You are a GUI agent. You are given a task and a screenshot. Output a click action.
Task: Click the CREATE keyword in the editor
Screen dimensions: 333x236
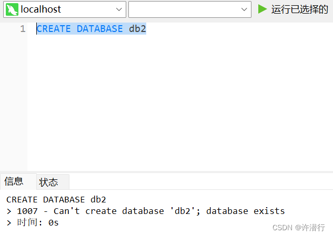[x=54, y=29]
